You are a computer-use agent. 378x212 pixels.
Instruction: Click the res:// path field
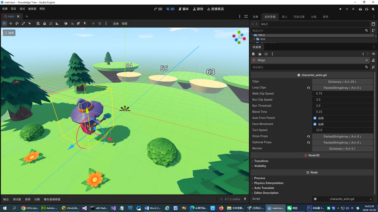[314, 24]
